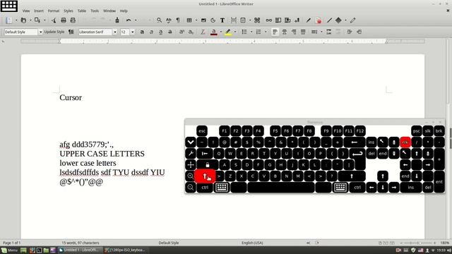This screenshot has width=452, height=254.
Task: Click the Insert Line tool
Action: [330, 20]
